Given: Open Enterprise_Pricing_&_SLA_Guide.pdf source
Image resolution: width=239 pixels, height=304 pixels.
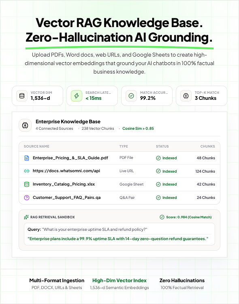Looking at the screenshot, I should click(70, 158).
